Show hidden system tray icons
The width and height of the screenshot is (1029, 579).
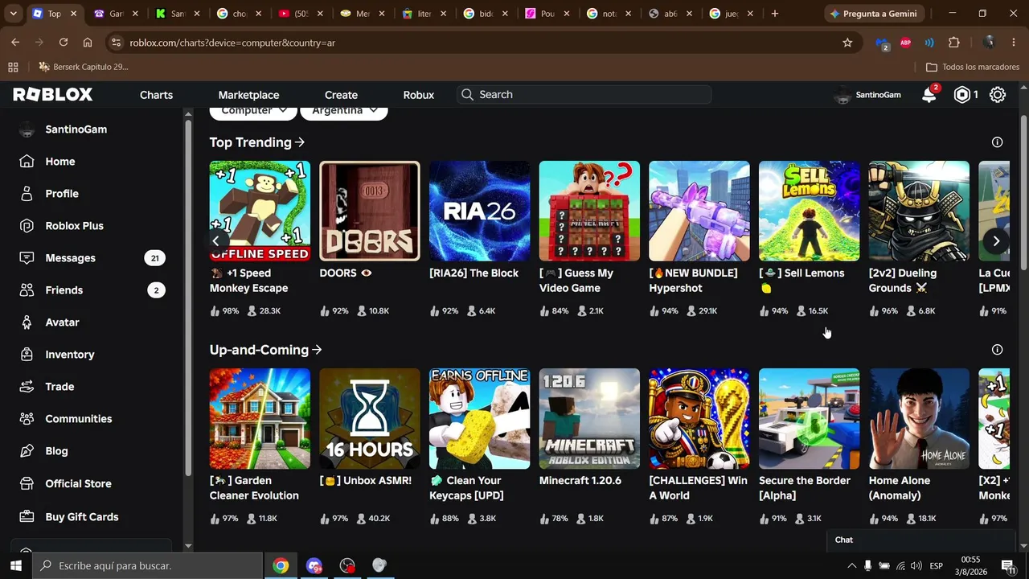click(851, 565)
